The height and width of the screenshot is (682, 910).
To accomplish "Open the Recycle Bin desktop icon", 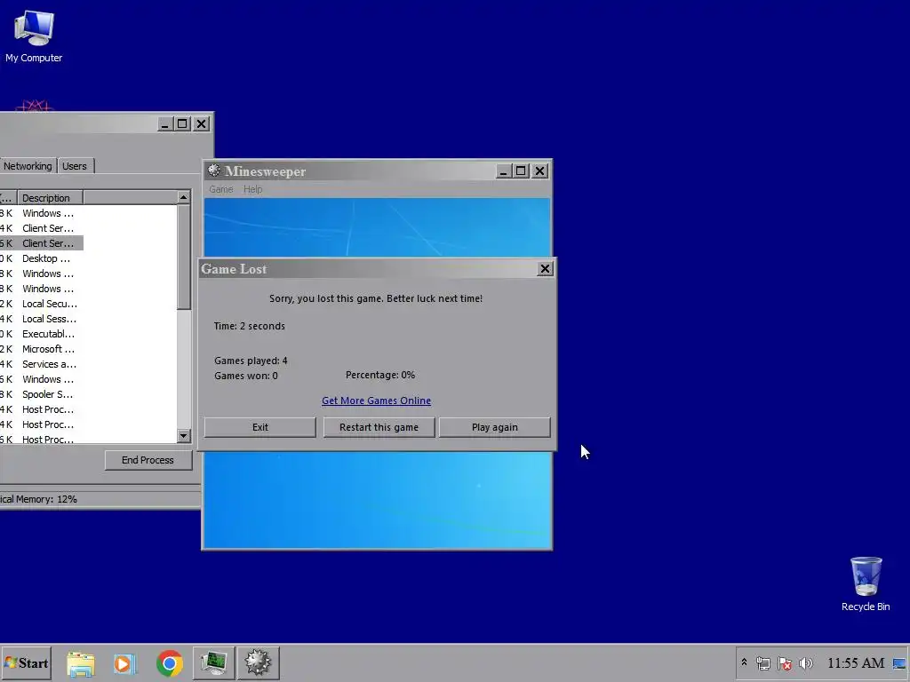I will pyautogui.click(x=866, y=584).
